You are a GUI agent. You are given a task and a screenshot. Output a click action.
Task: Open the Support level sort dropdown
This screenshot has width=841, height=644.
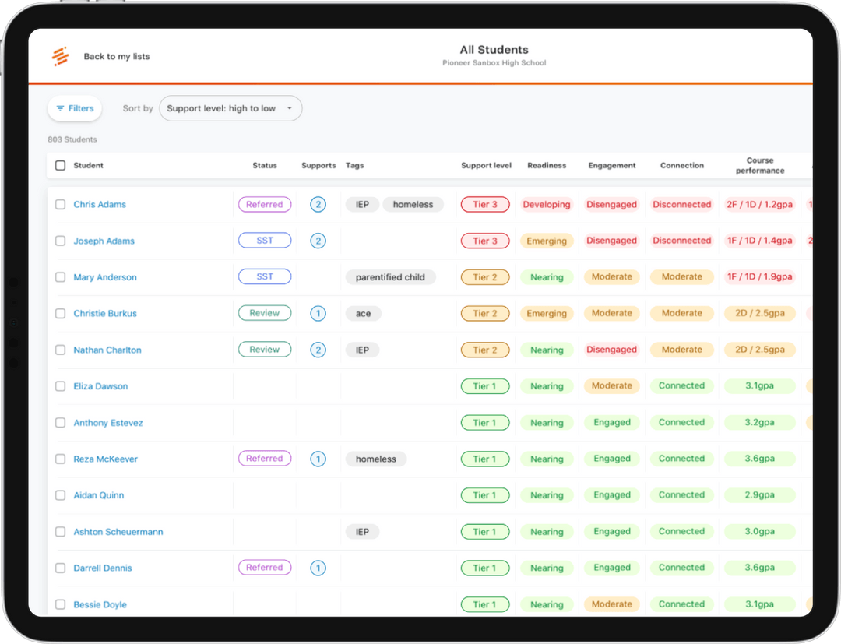[x=230, y=108]
